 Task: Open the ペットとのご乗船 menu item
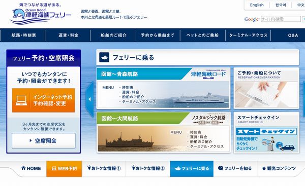tap(202, 35)
